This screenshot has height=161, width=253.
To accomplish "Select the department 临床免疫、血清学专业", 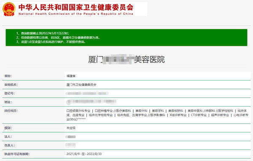I will [132, 115].
